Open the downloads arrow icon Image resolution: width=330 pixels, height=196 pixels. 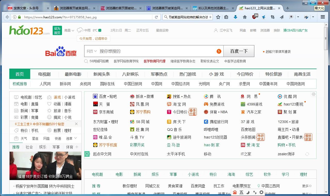(x=235, y=17)
